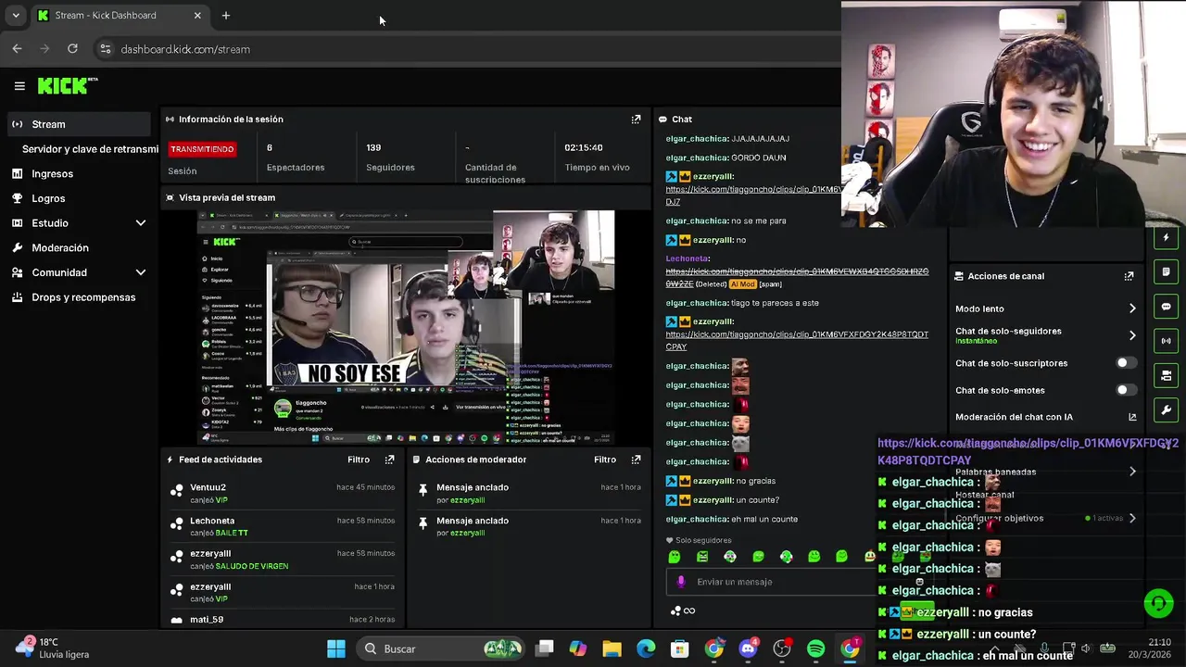Open the browser tab search dropdown
The image size is (1186, 667).
pos(16,16)
